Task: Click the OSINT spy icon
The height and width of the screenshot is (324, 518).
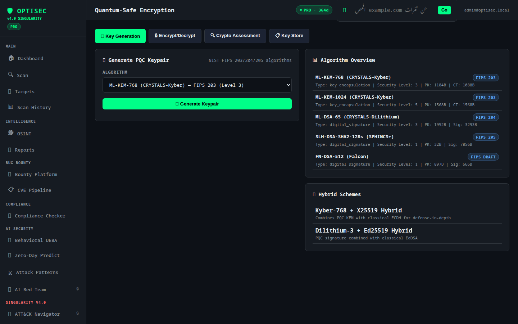Action: [11, 133]
